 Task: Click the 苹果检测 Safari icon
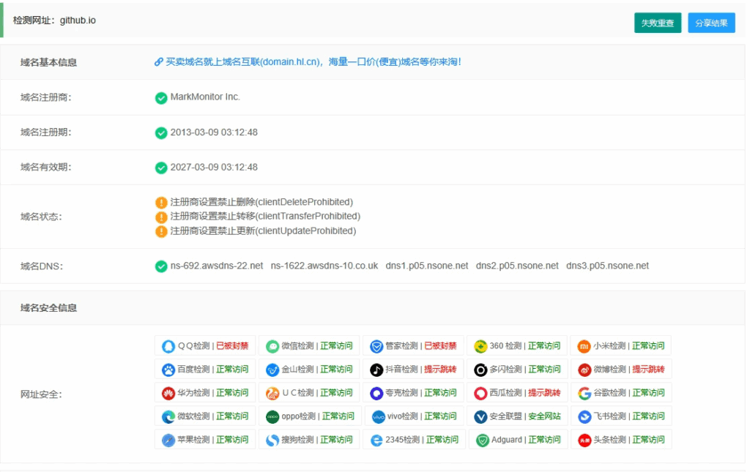click(168, 440)
